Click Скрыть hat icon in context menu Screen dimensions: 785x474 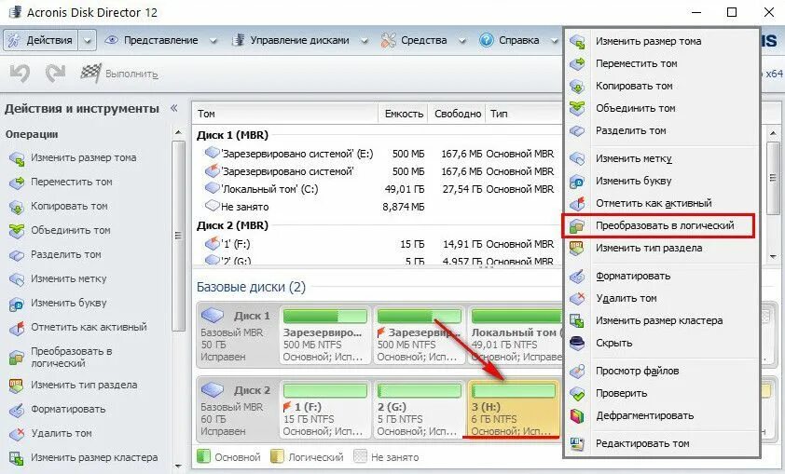coord(577,343)
